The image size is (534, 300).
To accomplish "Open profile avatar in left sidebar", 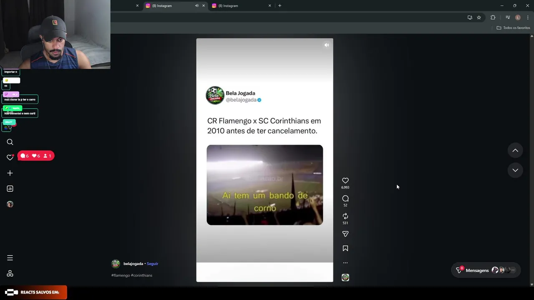I will tap(10, 204).
